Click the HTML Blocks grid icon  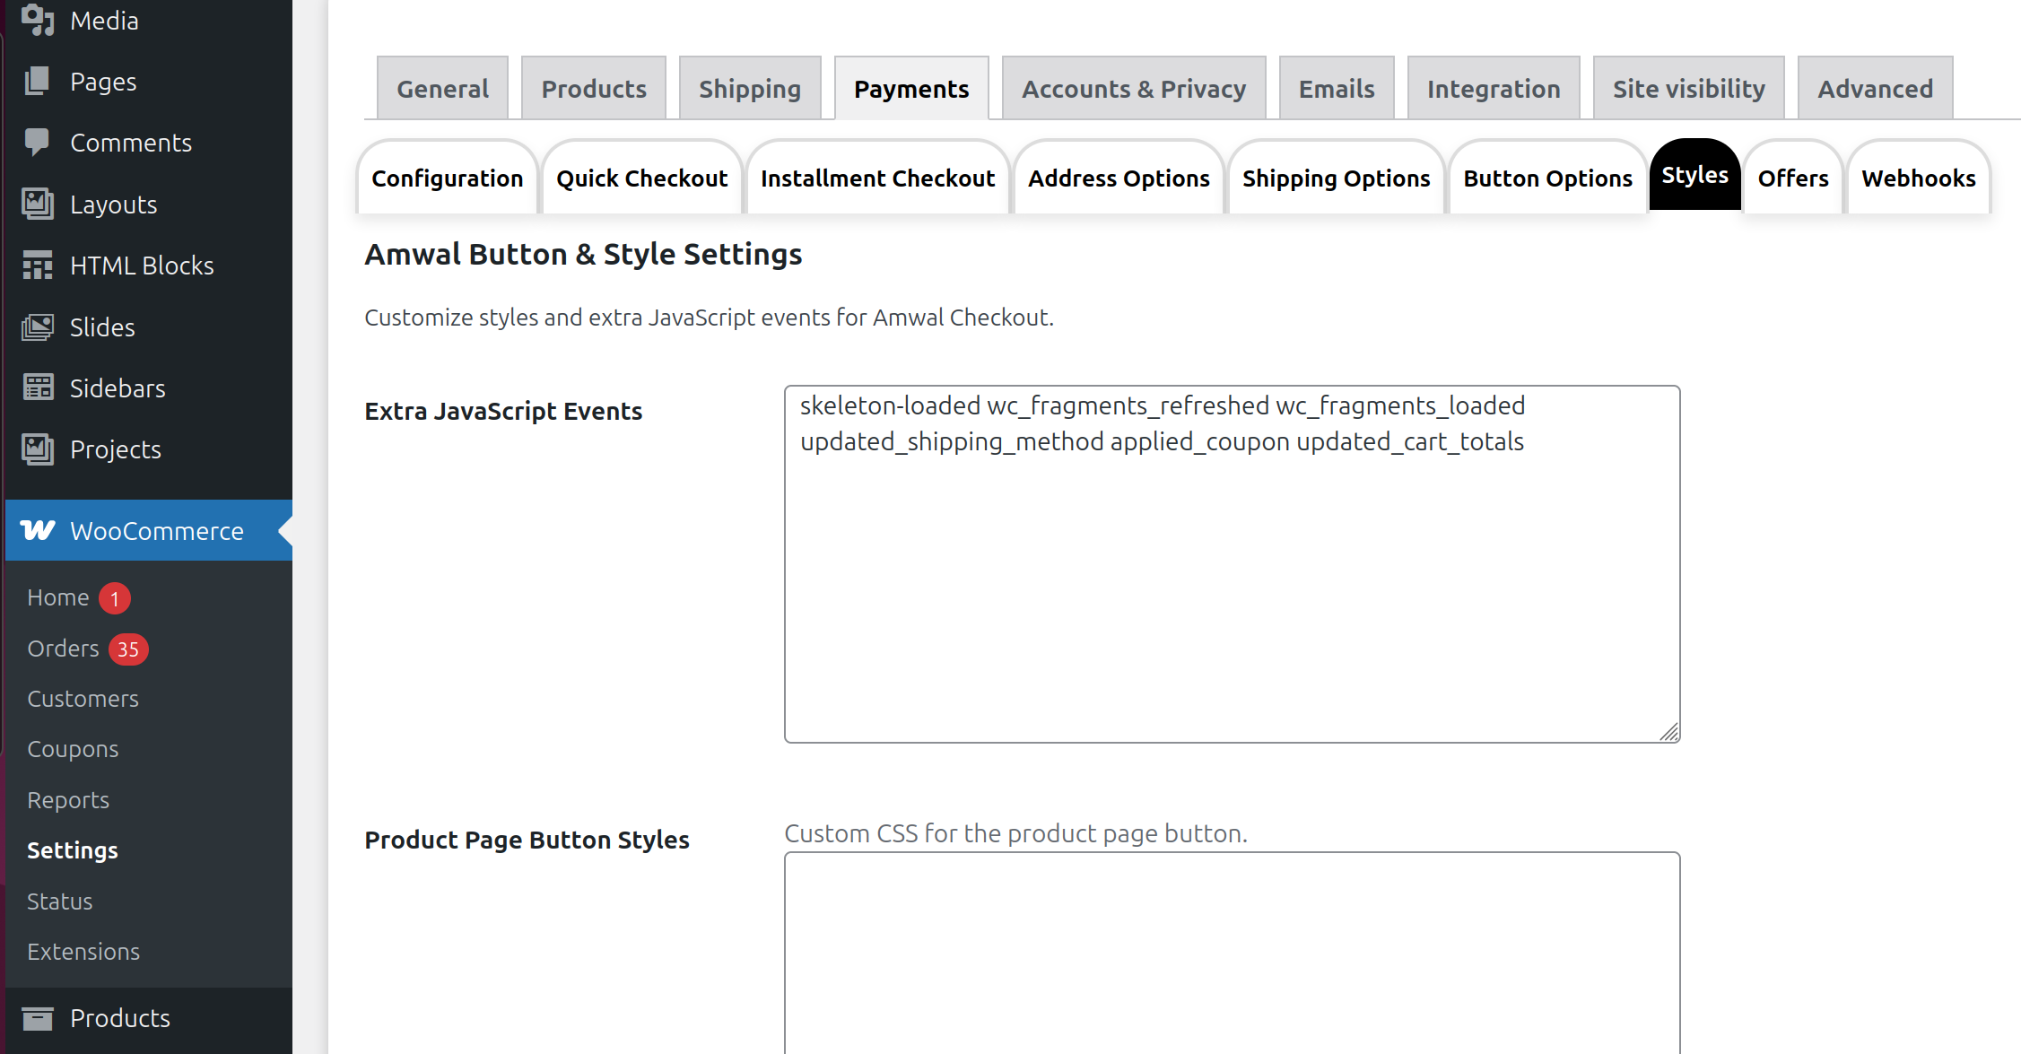pos(38,266)
